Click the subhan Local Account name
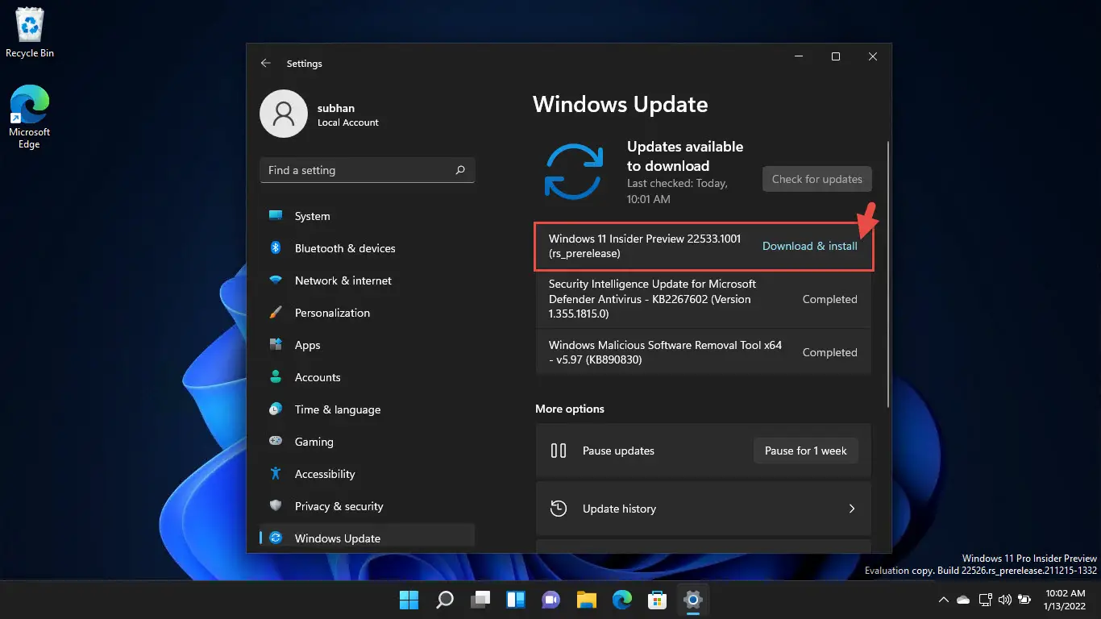The width and height of the screenshot is (1101, 619). tap(348, 114)
